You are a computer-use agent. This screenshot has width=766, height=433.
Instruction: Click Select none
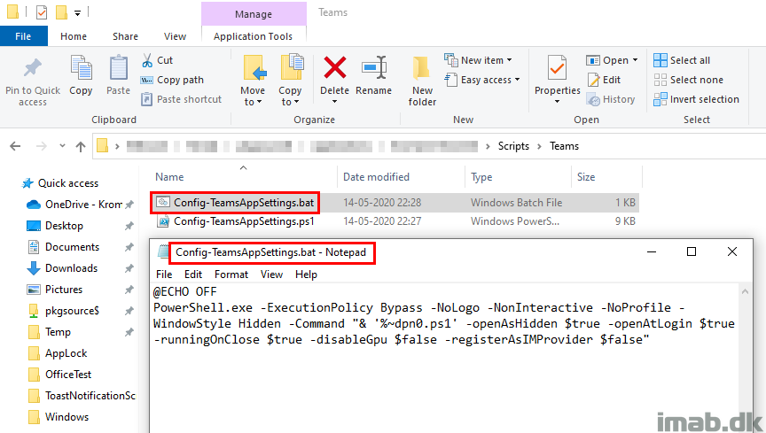[x=688, y=80]
